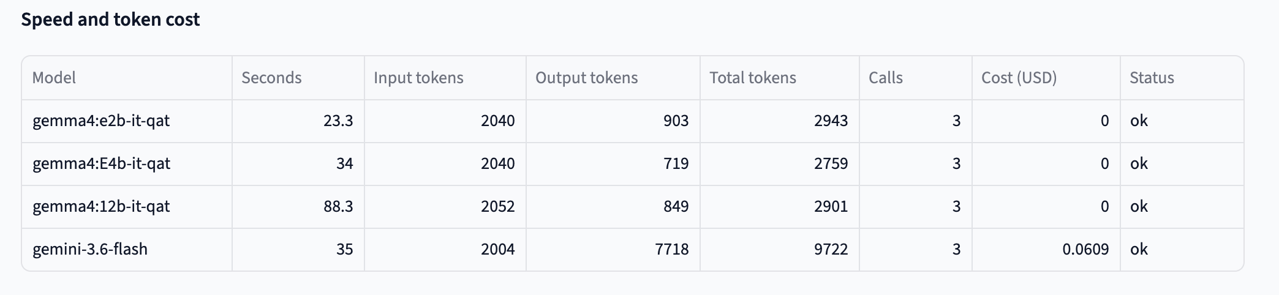Click the 2052 input tokens cell

coord(445,207)
